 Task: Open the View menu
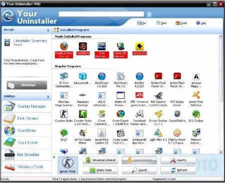click(161, 23)
